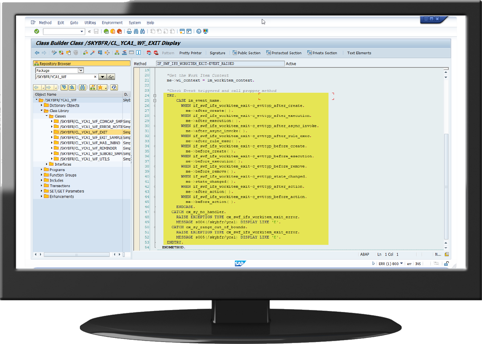Screen dimensions: 482x344
Task: Click the Method name field IF_SWF_IFS_WORKITEM_EXIT~EVENT_RAISED
Action: pyautogui.click(x=220, y=64)
